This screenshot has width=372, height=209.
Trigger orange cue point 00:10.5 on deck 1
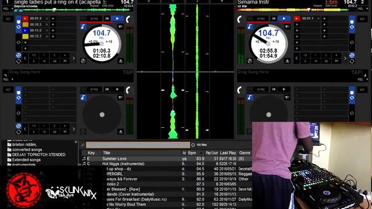tap(26, 24)
